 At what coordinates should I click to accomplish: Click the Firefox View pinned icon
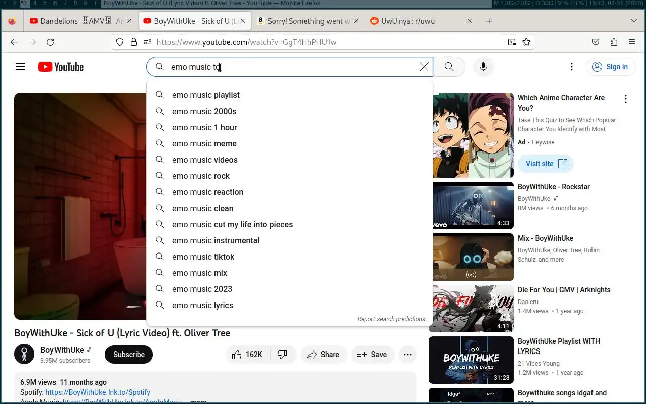pyautogui.click(x=12, y=21)
